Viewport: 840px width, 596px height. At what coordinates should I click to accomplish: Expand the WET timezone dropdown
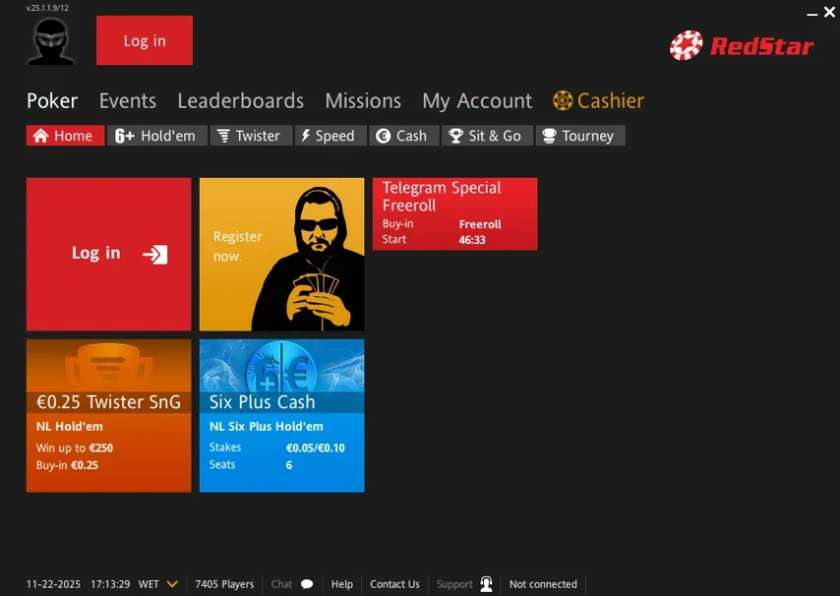coord(172,584)
